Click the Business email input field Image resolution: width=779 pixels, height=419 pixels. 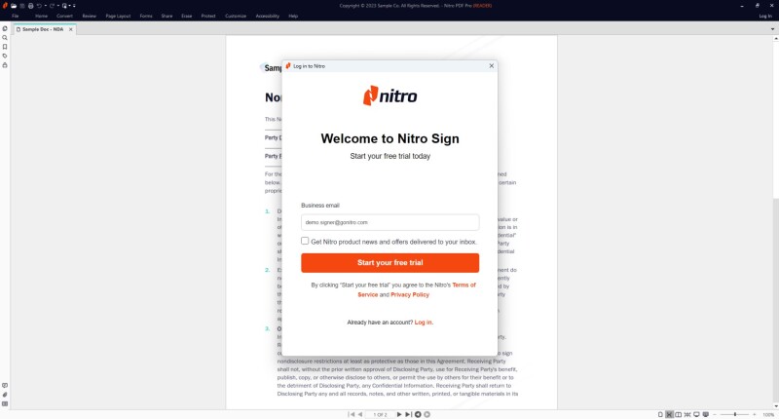pyautogui.click(x=390, y=222)
